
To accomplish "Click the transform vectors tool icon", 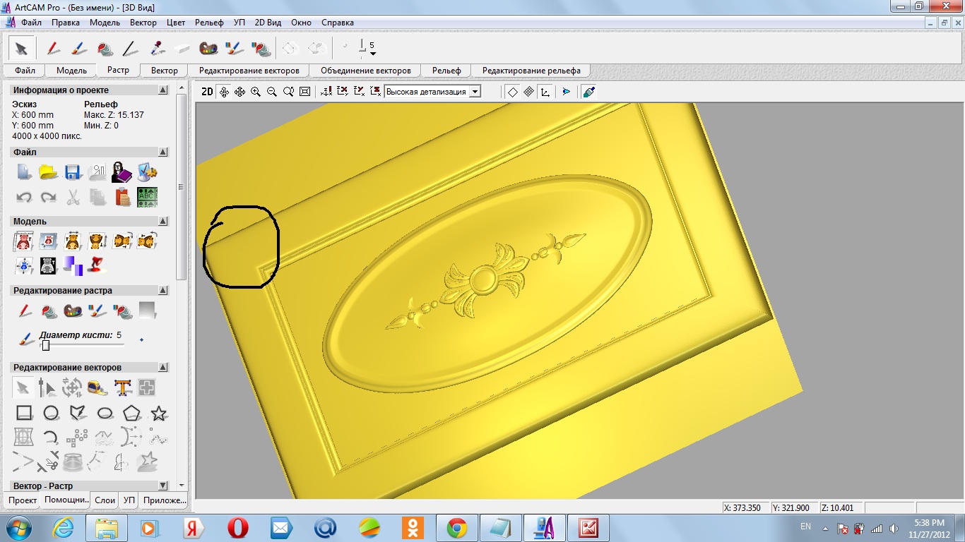I will 73,387.
